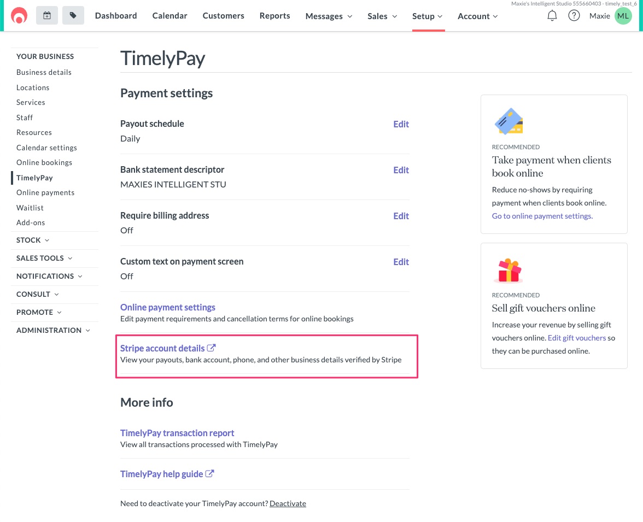Click the price tag sale icon button
Image resolution: width=643 pixels, height=522 pixels.
coord(73,16)
